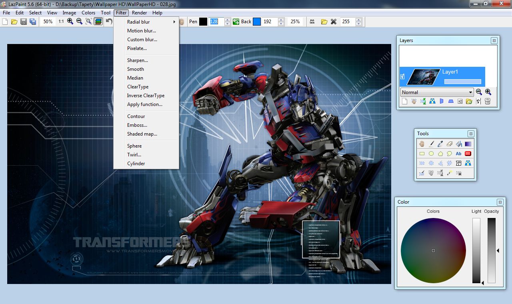Load a texture with folder icon
512x304 pixels.
pos(324,22)
